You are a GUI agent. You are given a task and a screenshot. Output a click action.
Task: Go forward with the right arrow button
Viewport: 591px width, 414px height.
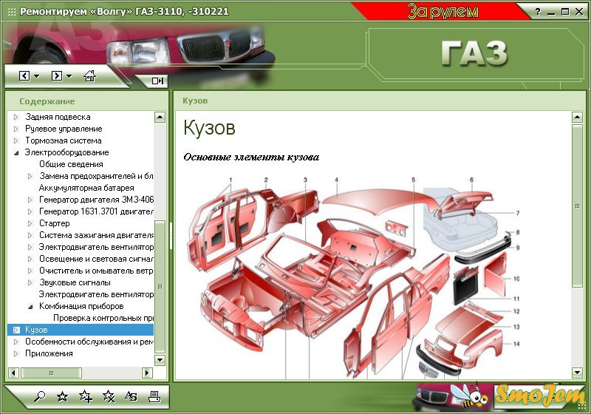[x=57, y=76]
